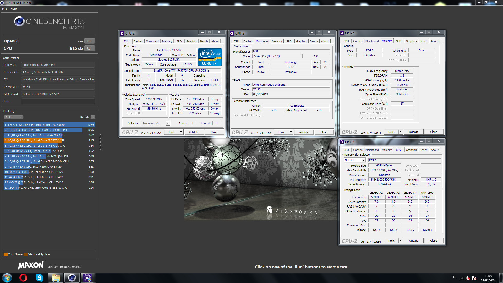Viewport: 503px width, 283px height.
Task: Switch to Bench tab in the Mainboard window
Action: [x=314, y=41]
